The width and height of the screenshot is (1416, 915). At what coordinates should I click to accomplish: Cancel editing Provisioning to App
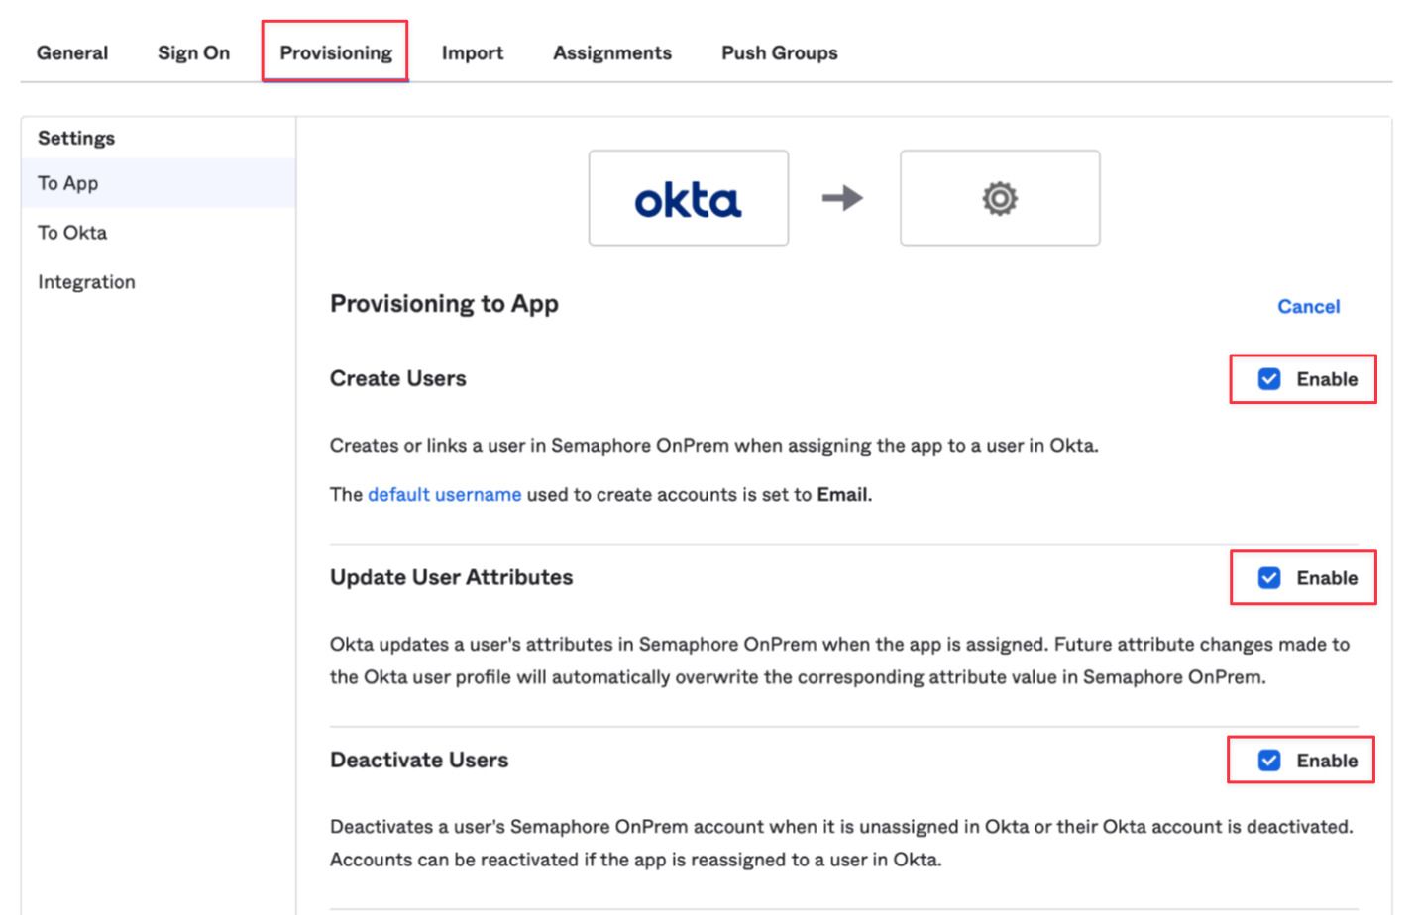coord(1308,307)
